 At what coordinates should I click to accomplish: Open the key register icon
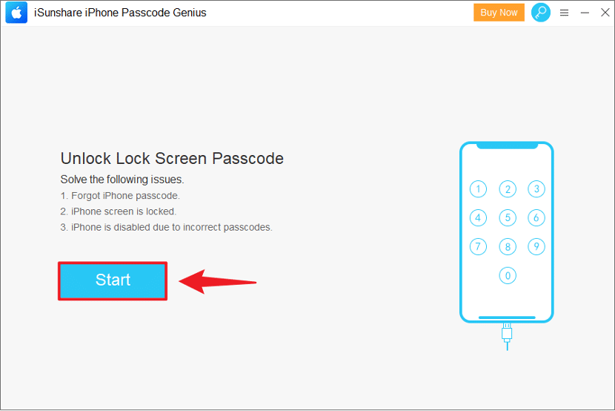540,13
